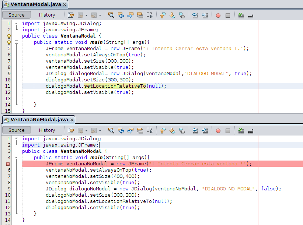This screenshot has width=303, height=225.
Task: Click the Last Edit navigation icon
Action: point(71,15)
